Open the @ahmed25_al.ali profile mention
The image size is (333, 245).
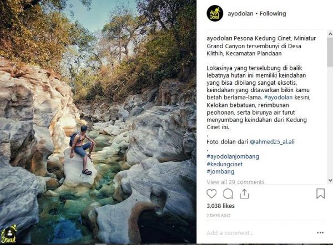point(273,141)
